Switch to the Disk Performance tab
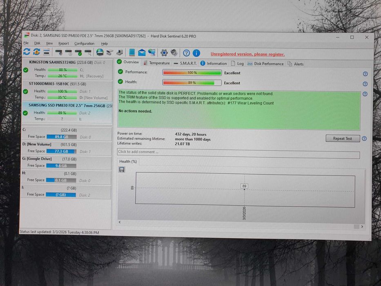This screenshot has height=286, width=381. [265, 64]
